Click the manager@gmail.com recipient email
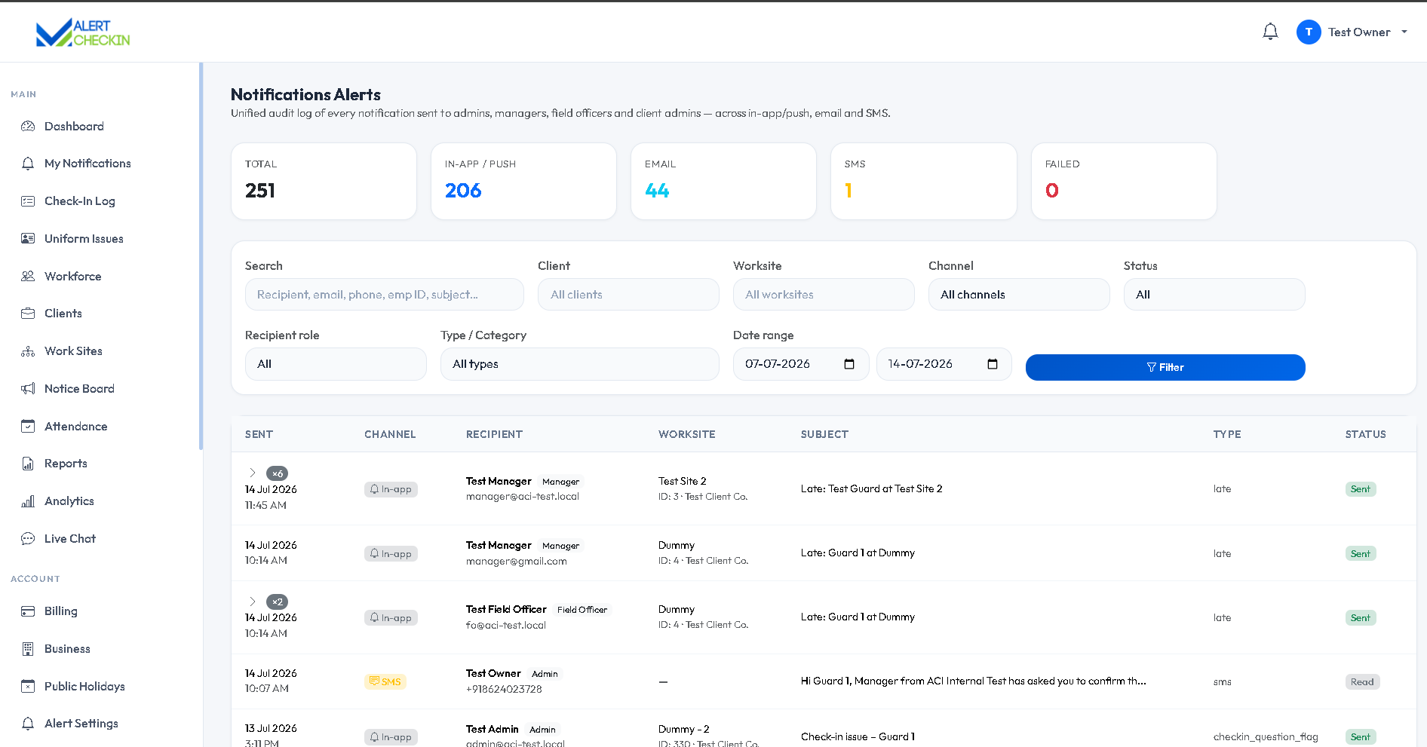Viewport: 1427px width, 747px height. 516,561
